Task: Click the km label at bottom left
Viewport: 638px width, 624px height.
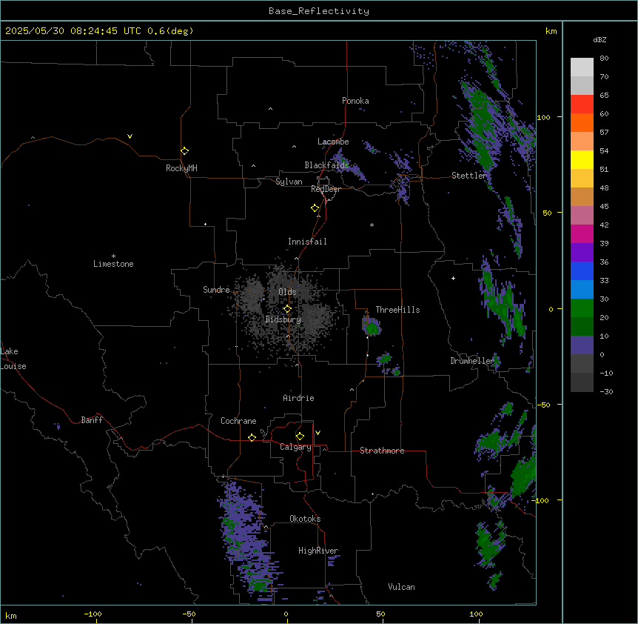Action: 10,615
